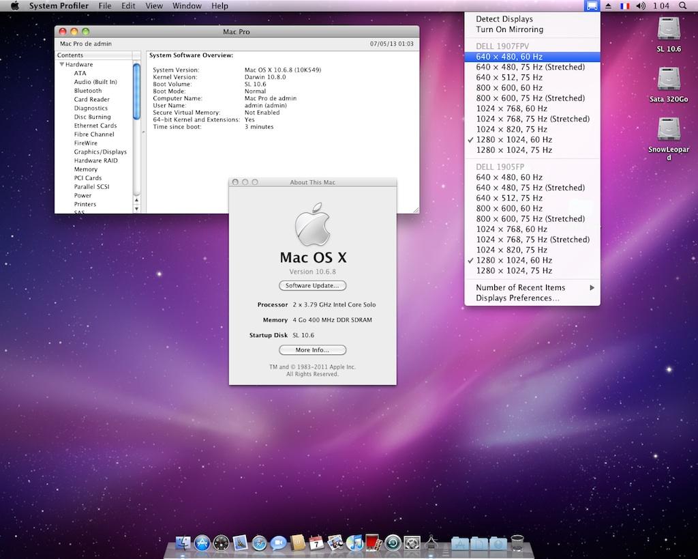Click the Software Update… button
The width and height of the screenshot is (698, 559).
click(312, 285)
